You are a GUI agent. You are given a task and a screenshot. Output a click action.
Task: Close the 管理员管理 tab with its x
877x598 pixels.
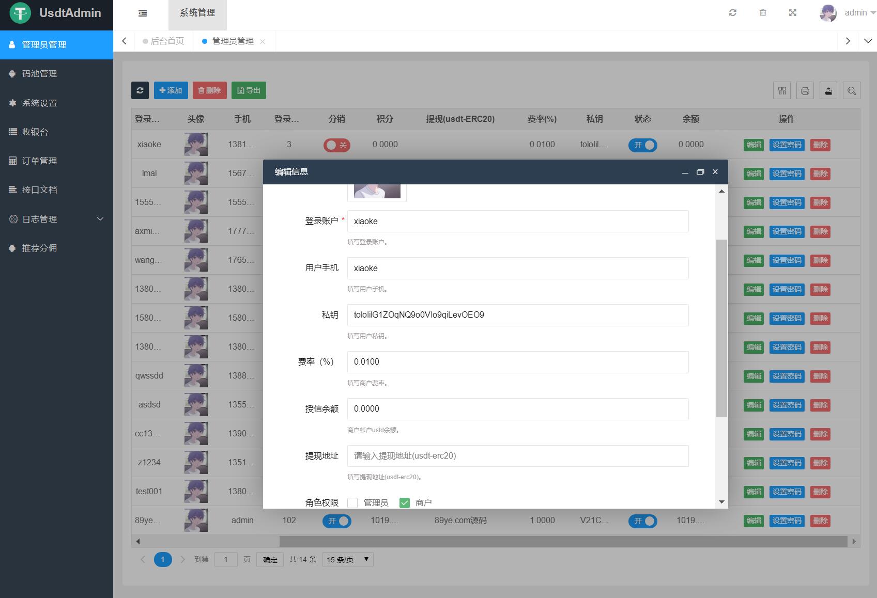click(263, 41)
